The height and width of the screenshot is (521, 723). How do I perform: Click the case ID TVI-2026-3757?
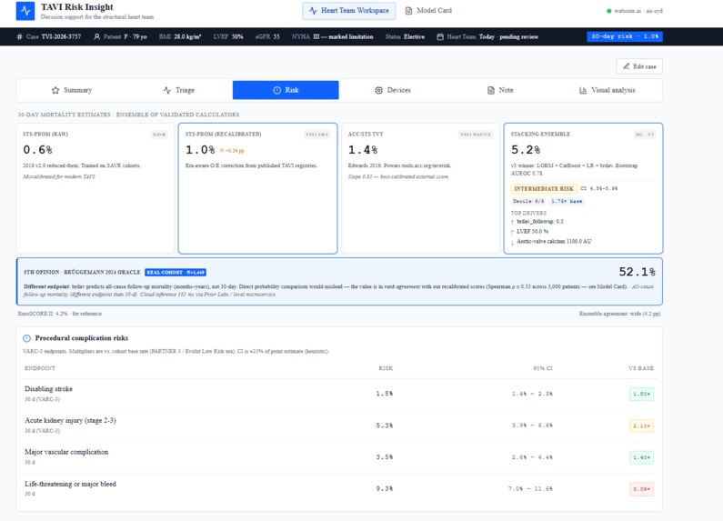pyautogui.click(x=61, y=37)
